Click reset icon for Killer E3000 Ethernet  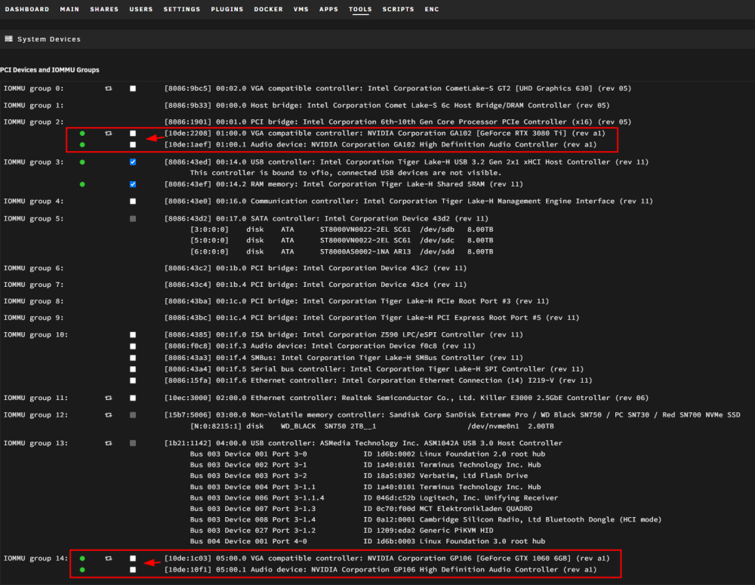[x=108, y=399]
